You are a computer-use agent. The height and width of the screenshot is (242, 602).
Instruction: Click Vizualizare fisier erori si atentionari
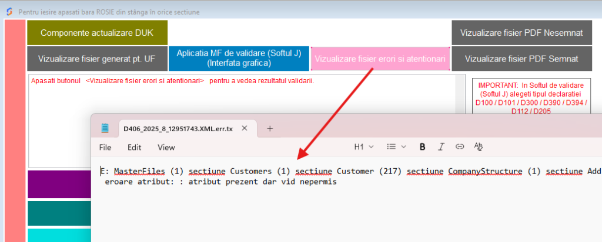coord(380,59)
